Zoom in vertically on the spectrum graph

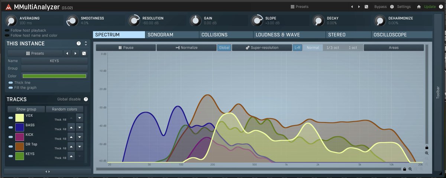point(427,153)
